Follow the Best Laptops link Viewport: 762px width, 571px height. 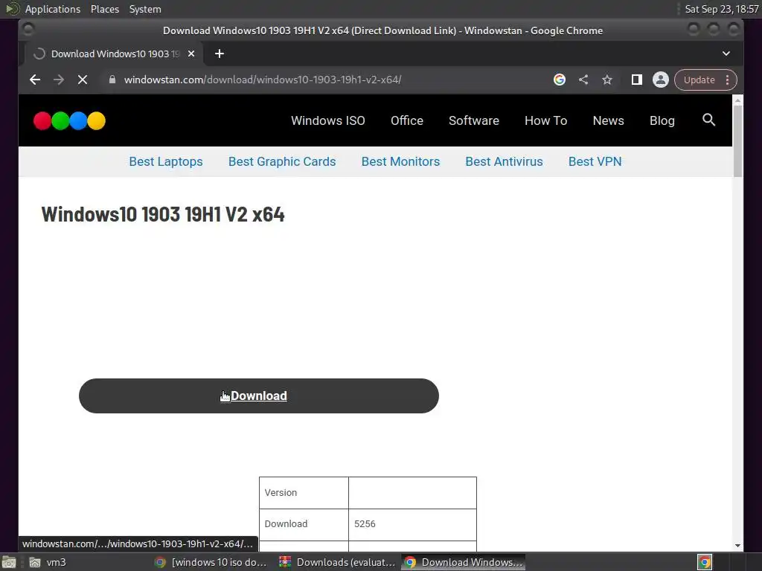point(166,161)
